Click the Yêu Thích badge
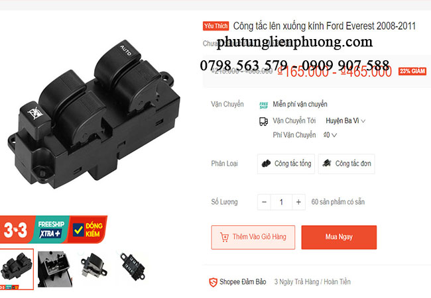The height and width of the screenshot is (298, 431). [x=216, y=26]
